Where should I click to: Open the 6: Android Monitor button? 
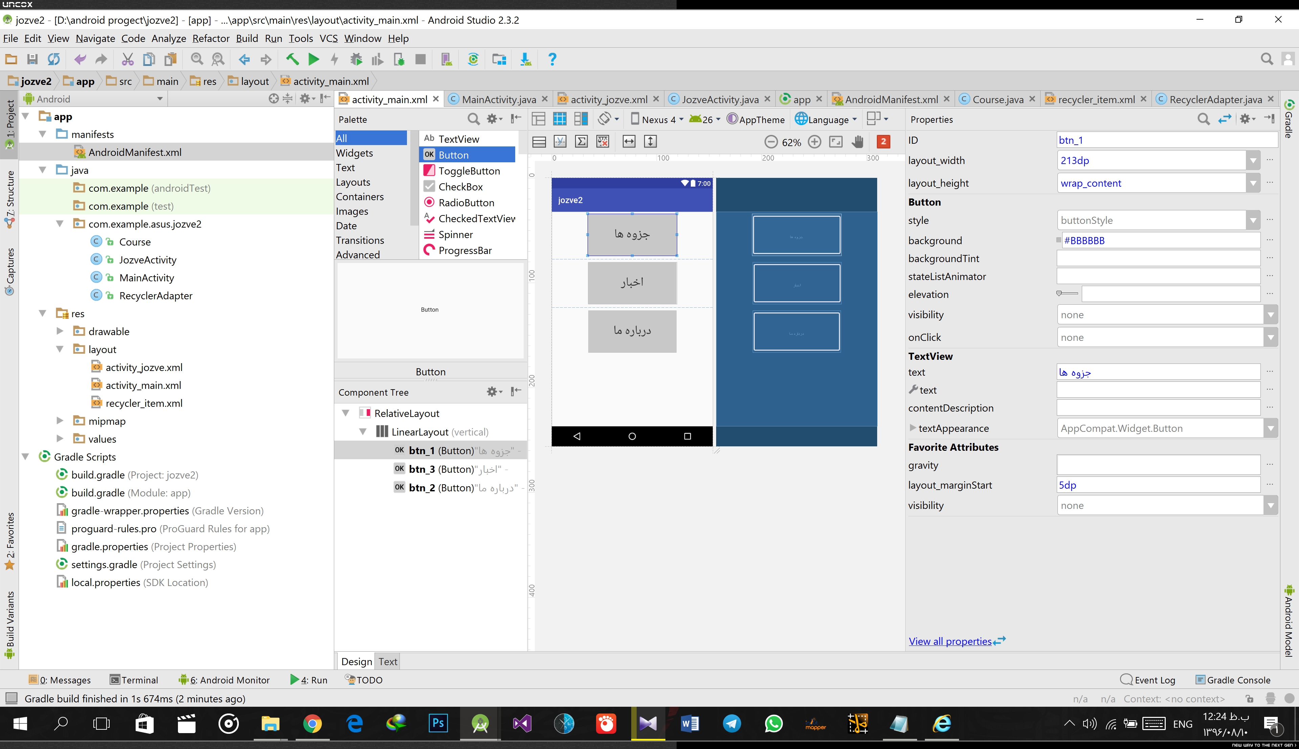[x=224, y=680]
